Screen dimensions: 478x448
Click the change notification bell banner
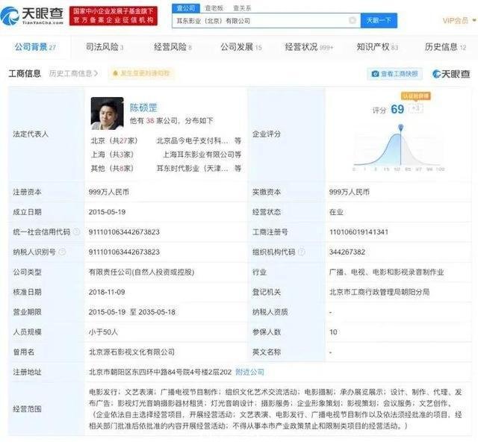(142, 73)
